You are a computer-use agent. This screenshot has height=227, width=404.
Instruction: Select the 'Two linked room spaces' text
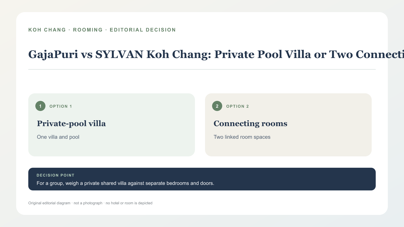242,137
